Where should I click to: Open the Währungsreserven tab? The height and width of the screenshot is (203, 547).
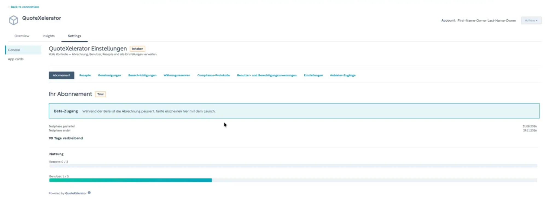pos(177,75)
